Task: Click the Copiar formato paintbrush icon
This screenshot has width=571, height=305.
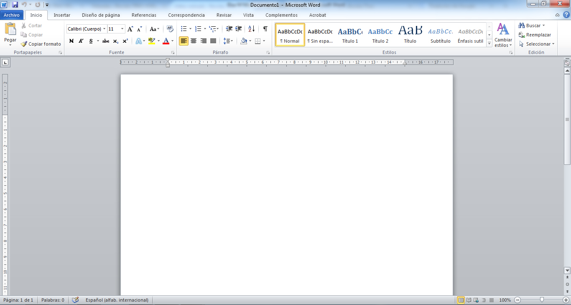Action: click(x=24, y=44)
